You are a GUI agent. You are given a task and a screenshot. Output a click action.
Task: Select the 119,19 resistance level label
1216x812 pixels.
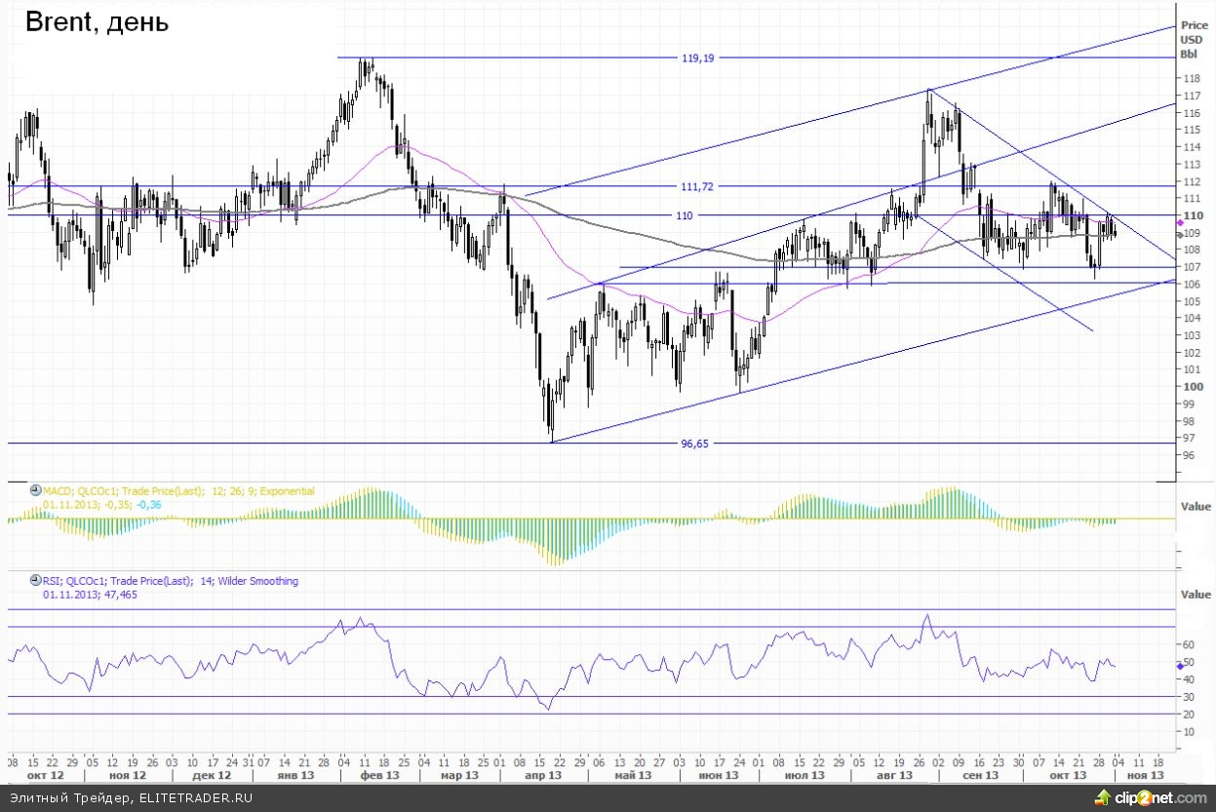(698, 58)
